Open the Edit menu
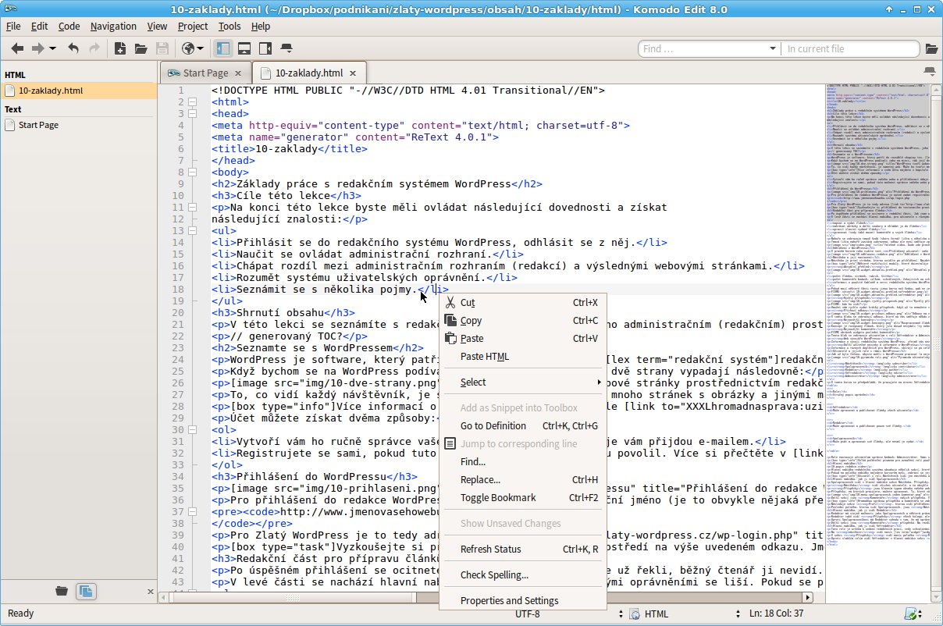The image size is (943, 626). (x=39, y=26)
